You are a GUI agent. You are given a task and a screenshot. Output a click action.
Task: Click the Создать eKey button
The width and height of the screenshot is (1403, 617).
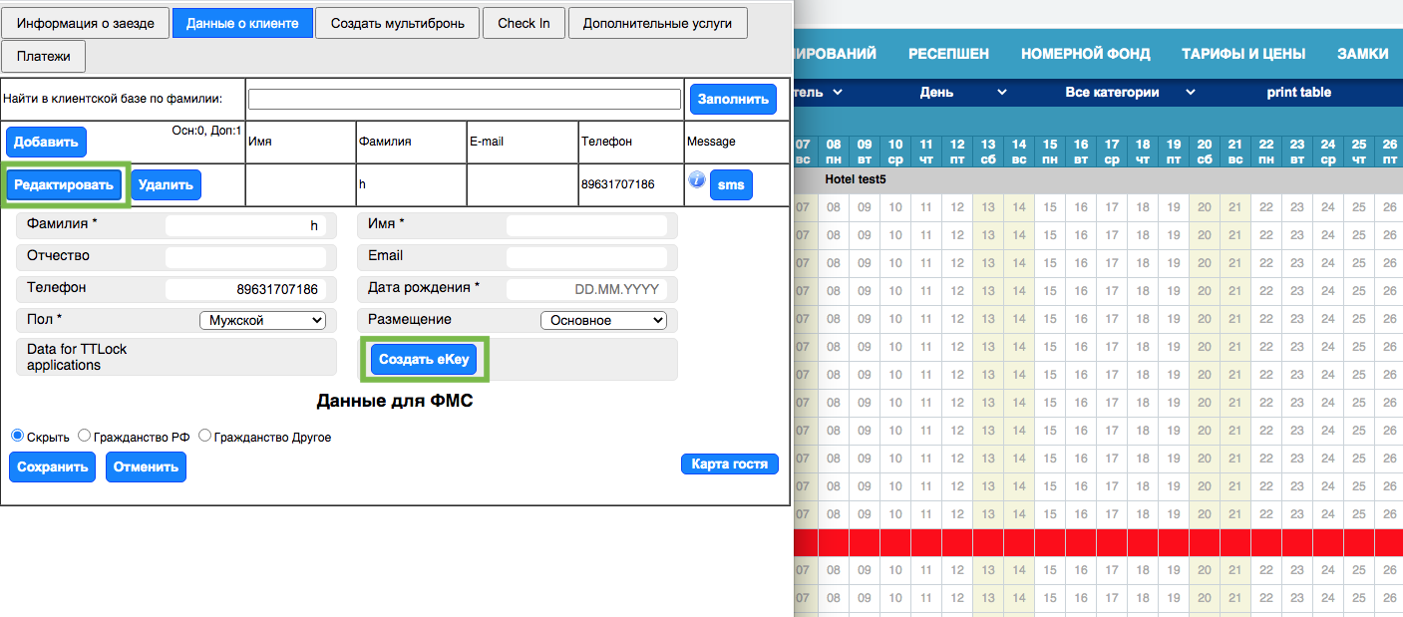424,359
